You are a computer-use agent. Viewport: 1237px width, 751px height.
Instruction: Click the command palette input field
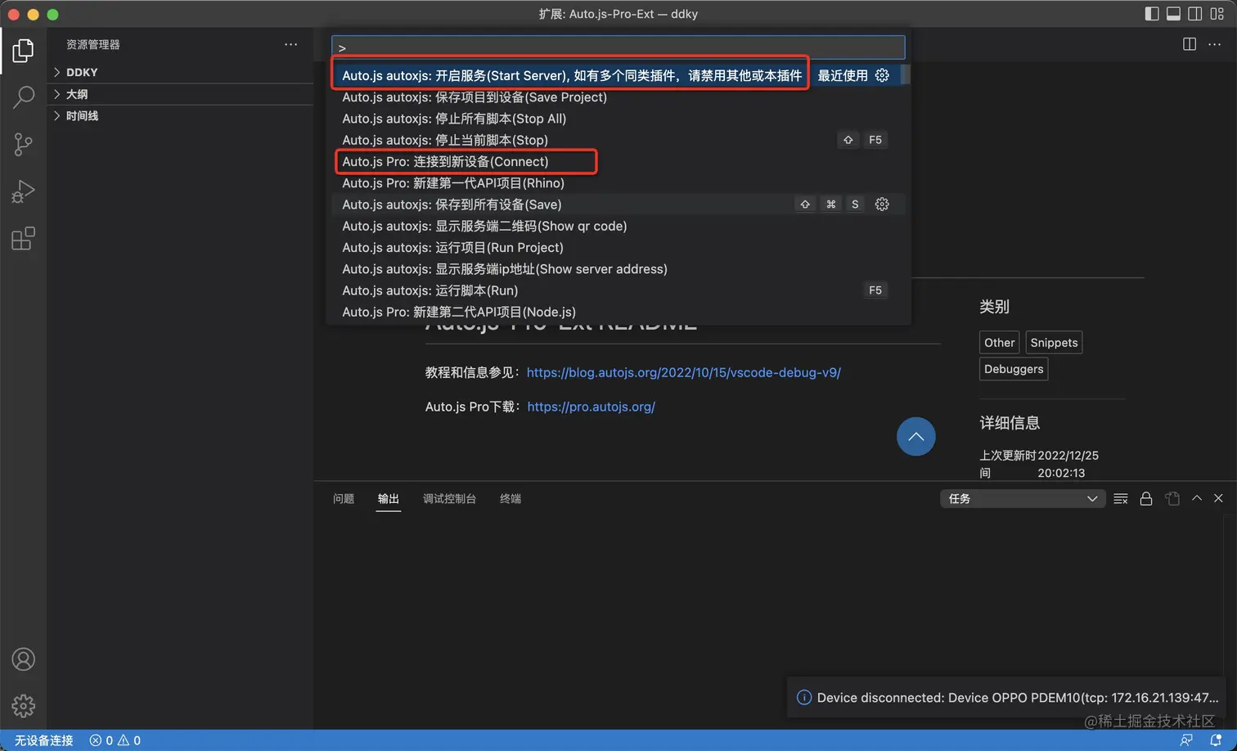pyautogui.click(x=618, y=47)
